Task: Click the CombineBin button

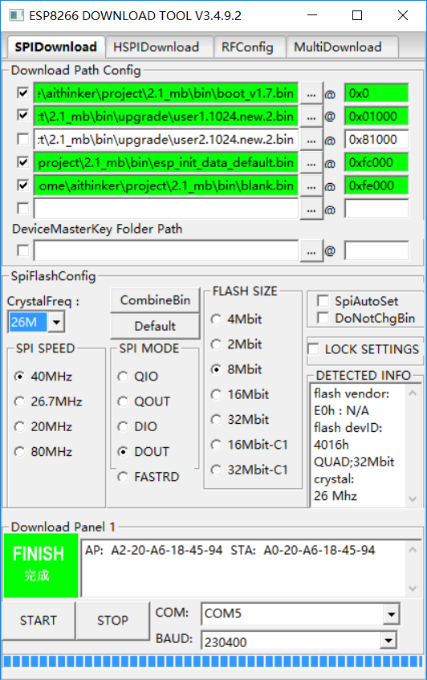Action: 155,300
